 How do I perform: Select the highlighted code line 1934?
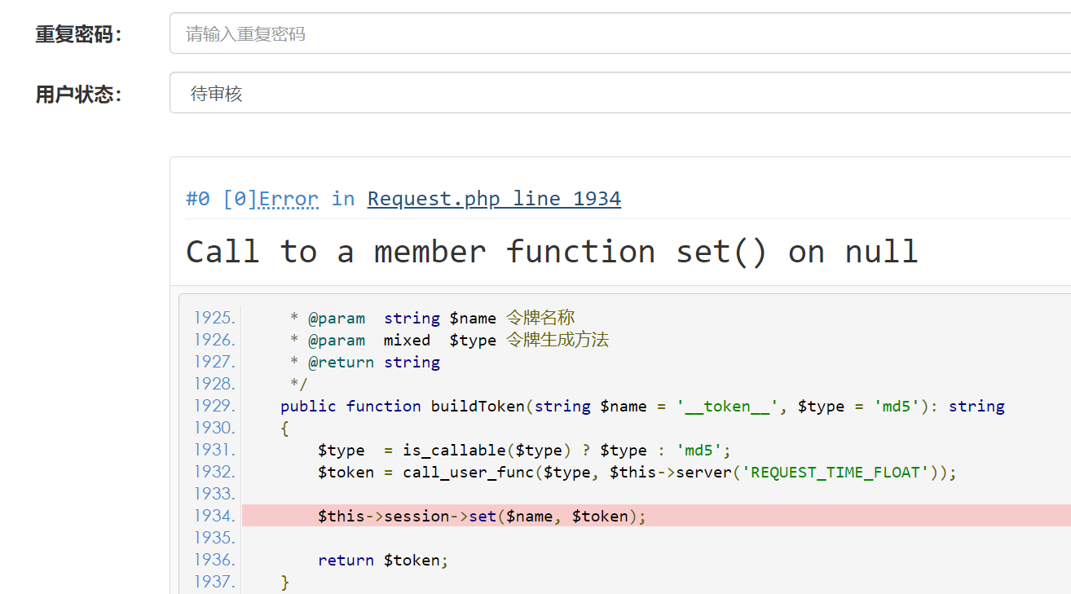(656, 516)
